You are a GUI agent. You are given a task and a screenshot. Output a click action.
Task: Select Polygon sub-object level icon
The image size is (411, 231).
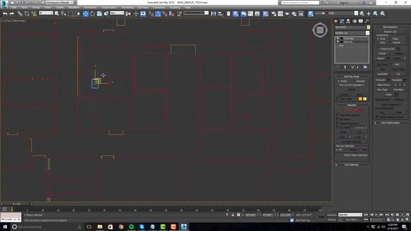pyautogui.click(x=356, y=110)
